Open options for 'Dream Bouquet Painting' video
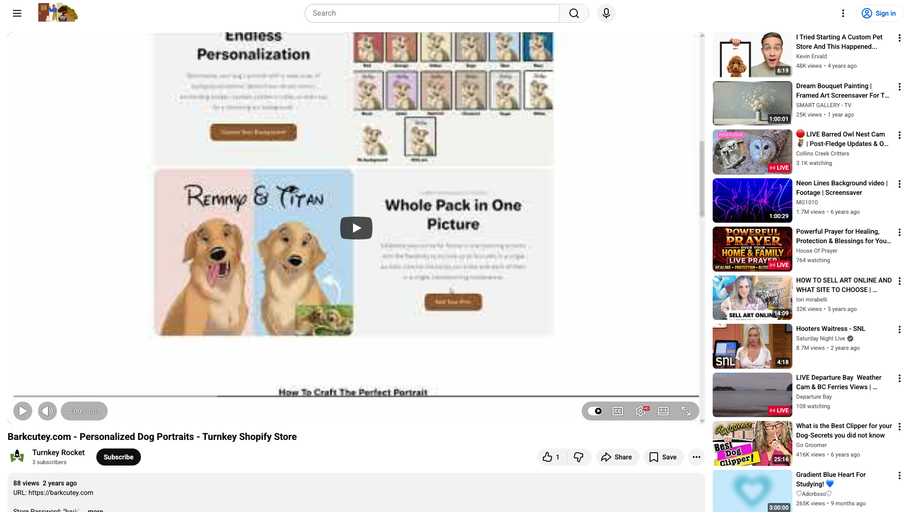Image resolution: width=911 pixels, height=512 pixels. click(x=900, y=87)
